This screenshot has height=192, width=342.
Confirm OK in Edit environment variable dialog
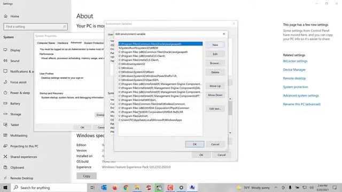point(195,144)
